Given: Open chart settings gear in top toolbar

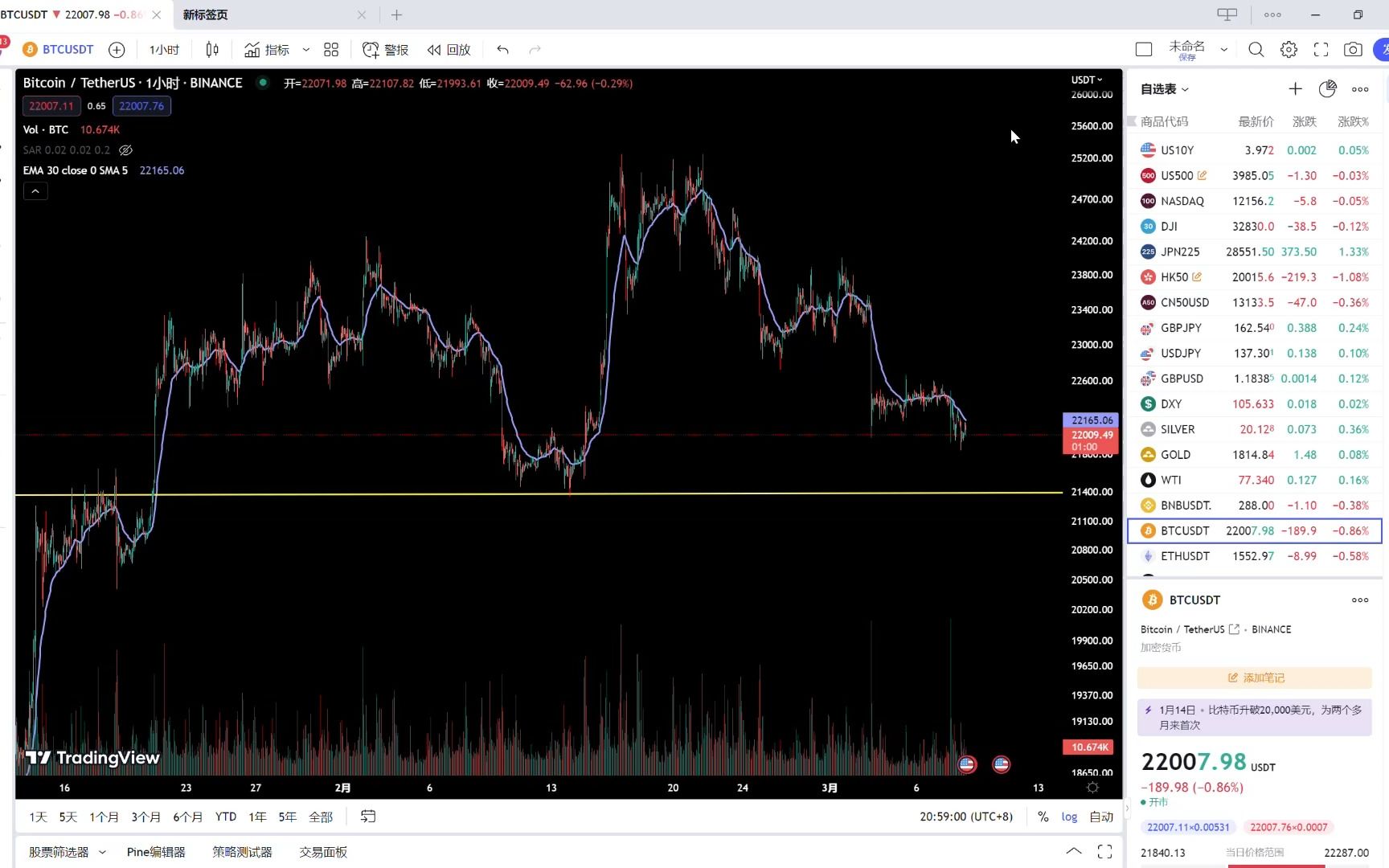Looking at the screenshot, I should (1289, 50).
